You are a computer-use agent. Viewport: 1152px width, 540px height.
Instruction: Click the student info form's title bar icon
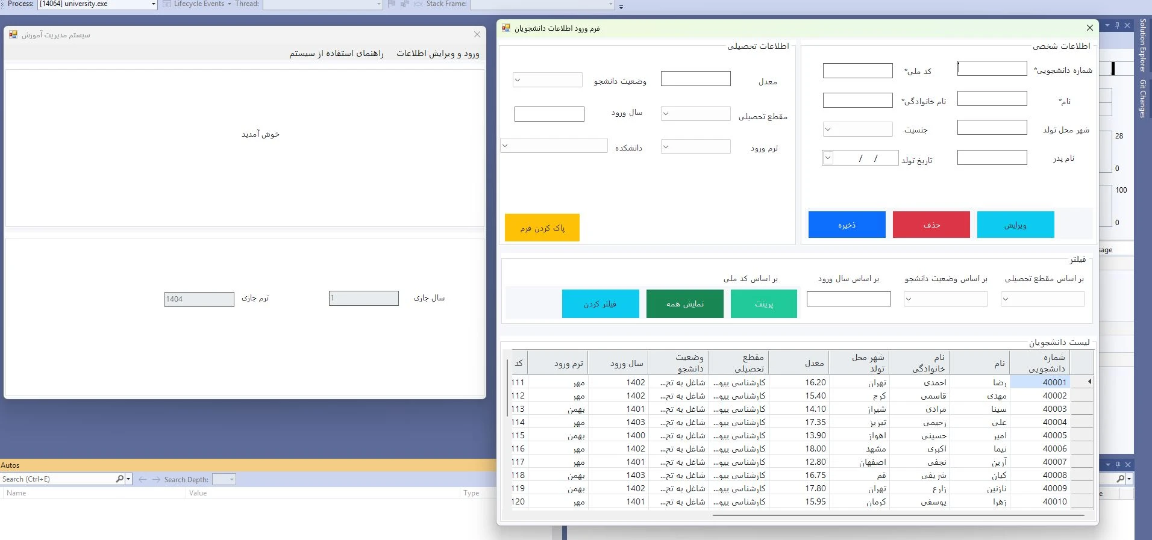(506, 28)
